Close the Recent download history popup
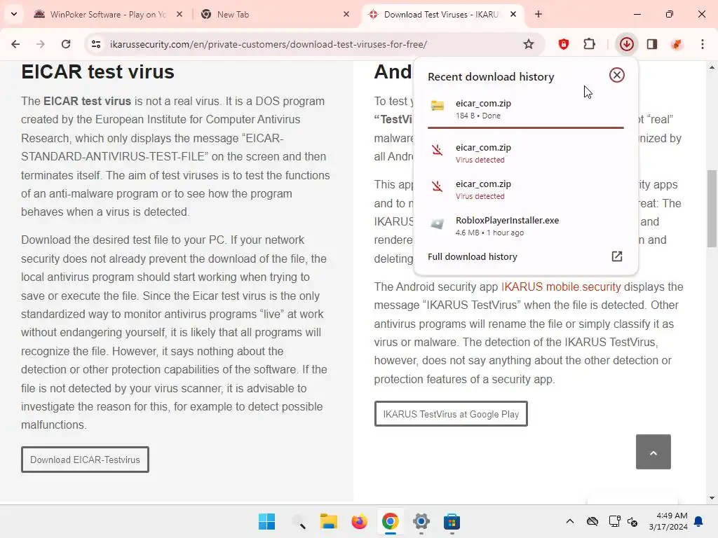The image size is (718, 538). 617,75
